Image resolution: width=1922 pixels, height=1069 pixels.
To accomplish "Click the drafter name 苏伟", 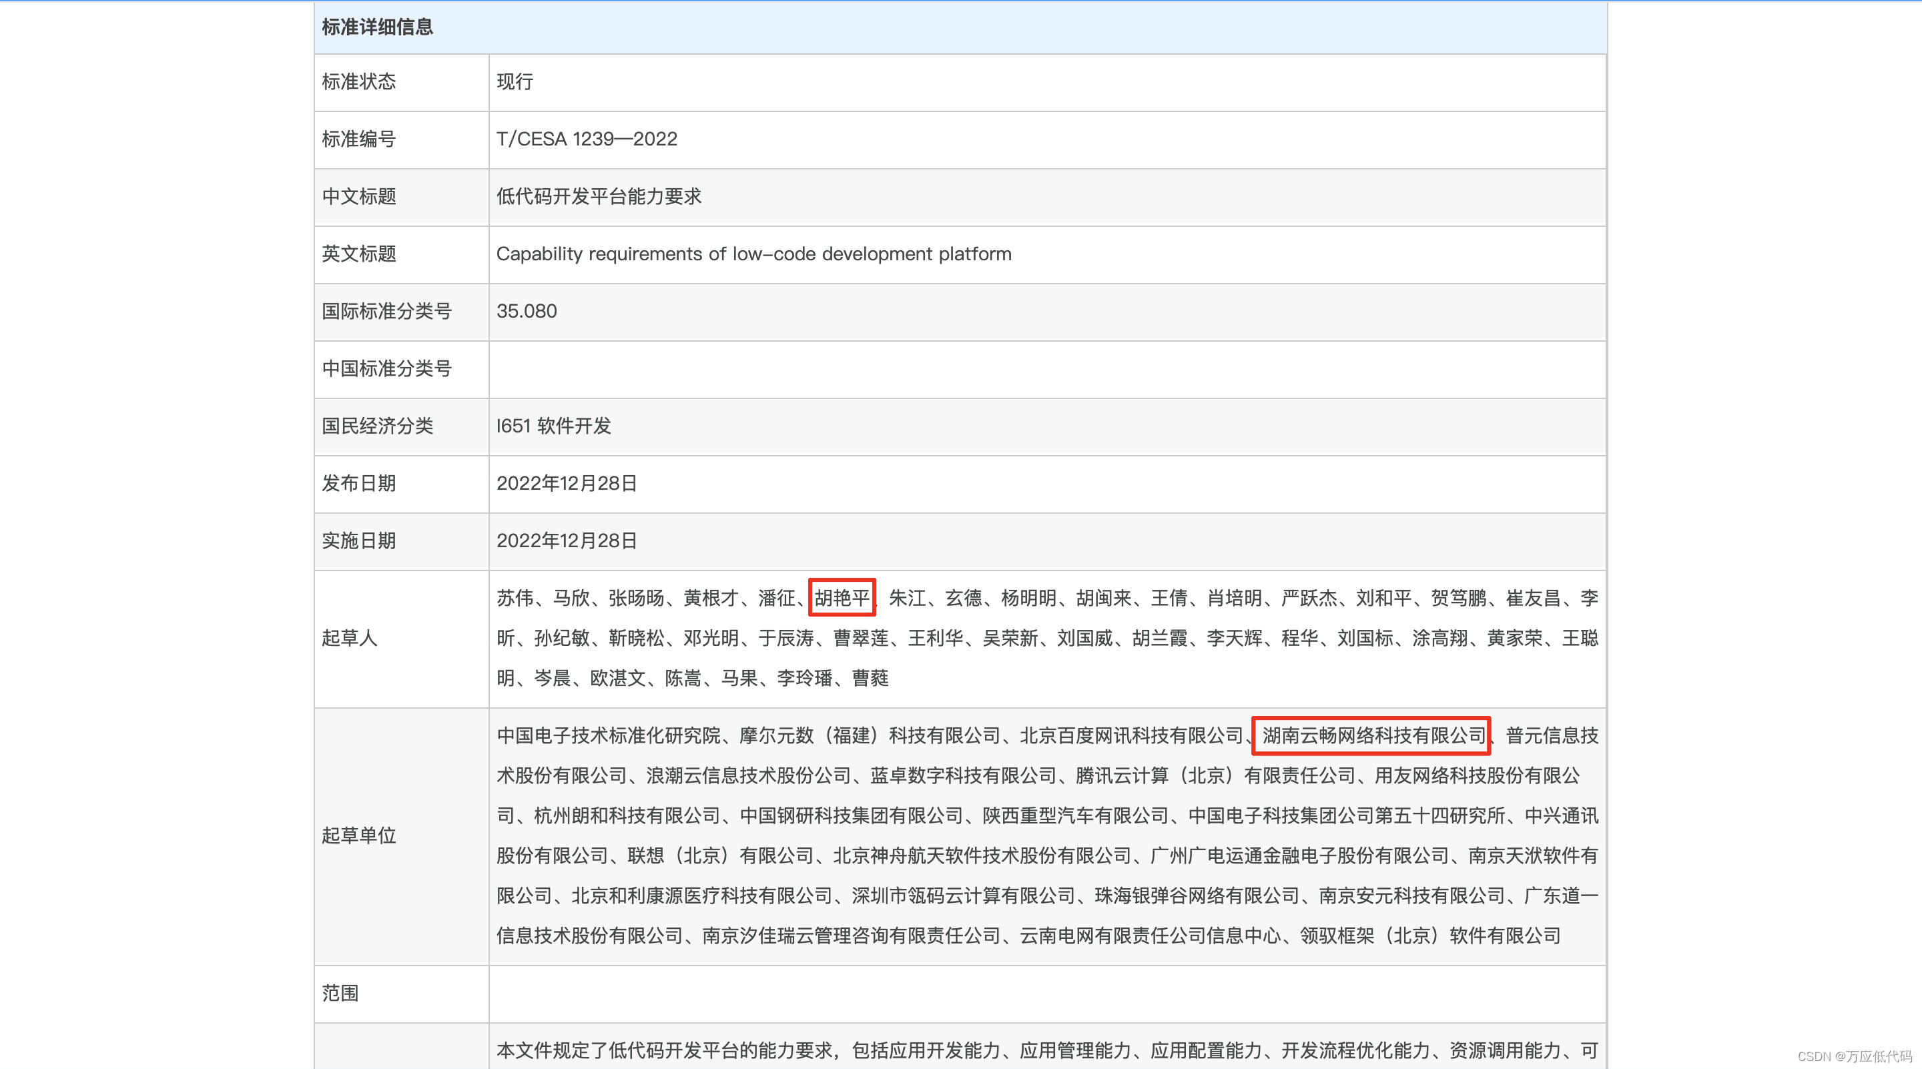I will tap(515, 599).
